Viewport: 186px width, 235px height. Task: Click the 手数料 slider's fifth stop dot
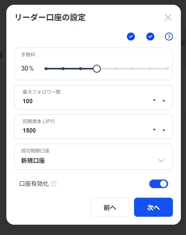pyautogui.click(x=115, y=69)
